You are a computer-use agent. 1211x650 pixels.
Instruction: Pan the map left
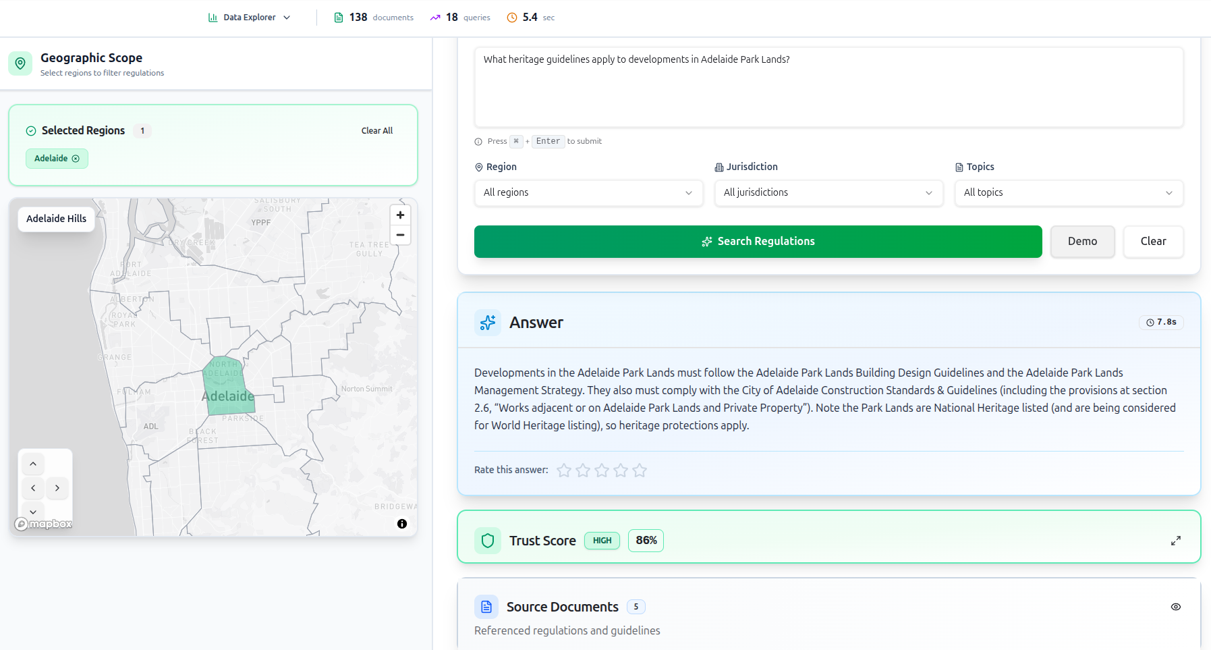pos(33,488)
